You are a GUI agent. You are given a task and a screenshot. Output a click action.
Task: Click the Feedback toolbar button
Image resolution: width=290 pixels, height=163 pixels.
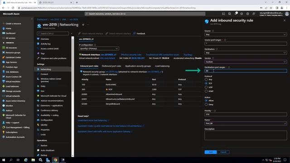(139, 34)
